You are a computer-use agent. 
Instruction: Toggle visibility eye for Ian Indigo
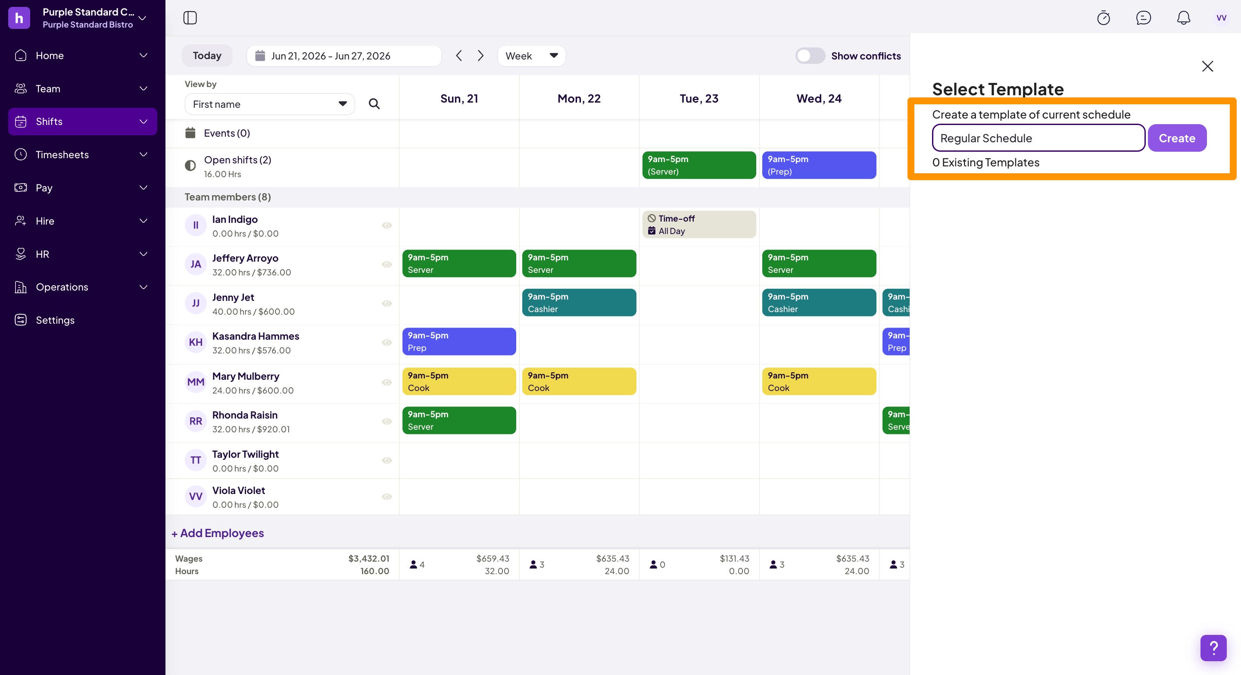(387, 225)
